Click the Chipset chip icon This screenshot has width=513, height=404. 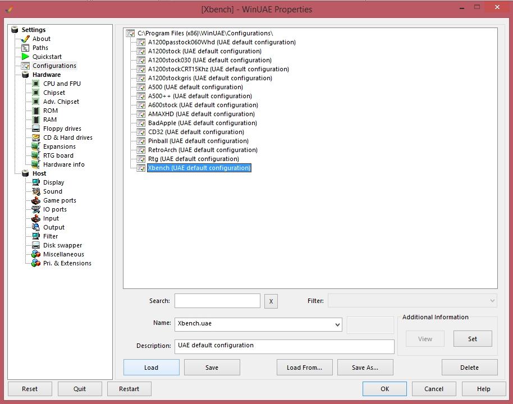pos(36,93)
